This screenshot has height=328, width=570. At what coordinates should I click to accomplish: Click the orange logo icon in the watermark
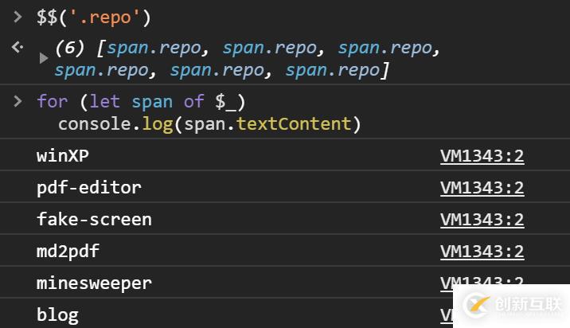[478, 306]
